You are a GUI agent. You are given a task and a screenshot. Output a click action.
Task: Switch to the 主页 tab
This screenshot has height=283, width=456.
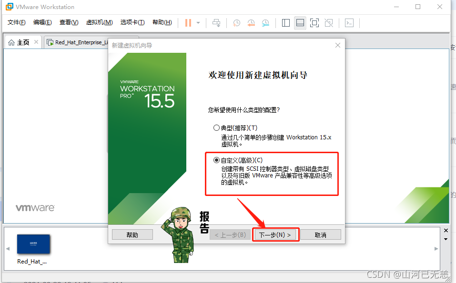(x=23, y=42)
